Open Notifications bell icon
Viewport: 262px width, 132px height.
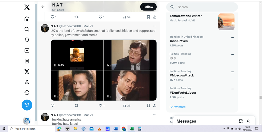point(27,40)
